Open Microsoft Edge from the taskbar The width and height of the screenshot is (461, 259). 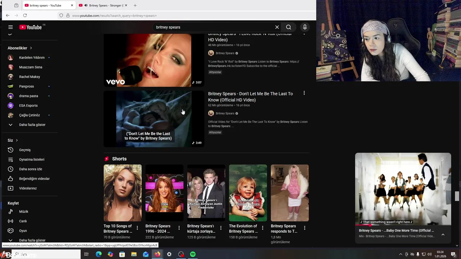98,254
